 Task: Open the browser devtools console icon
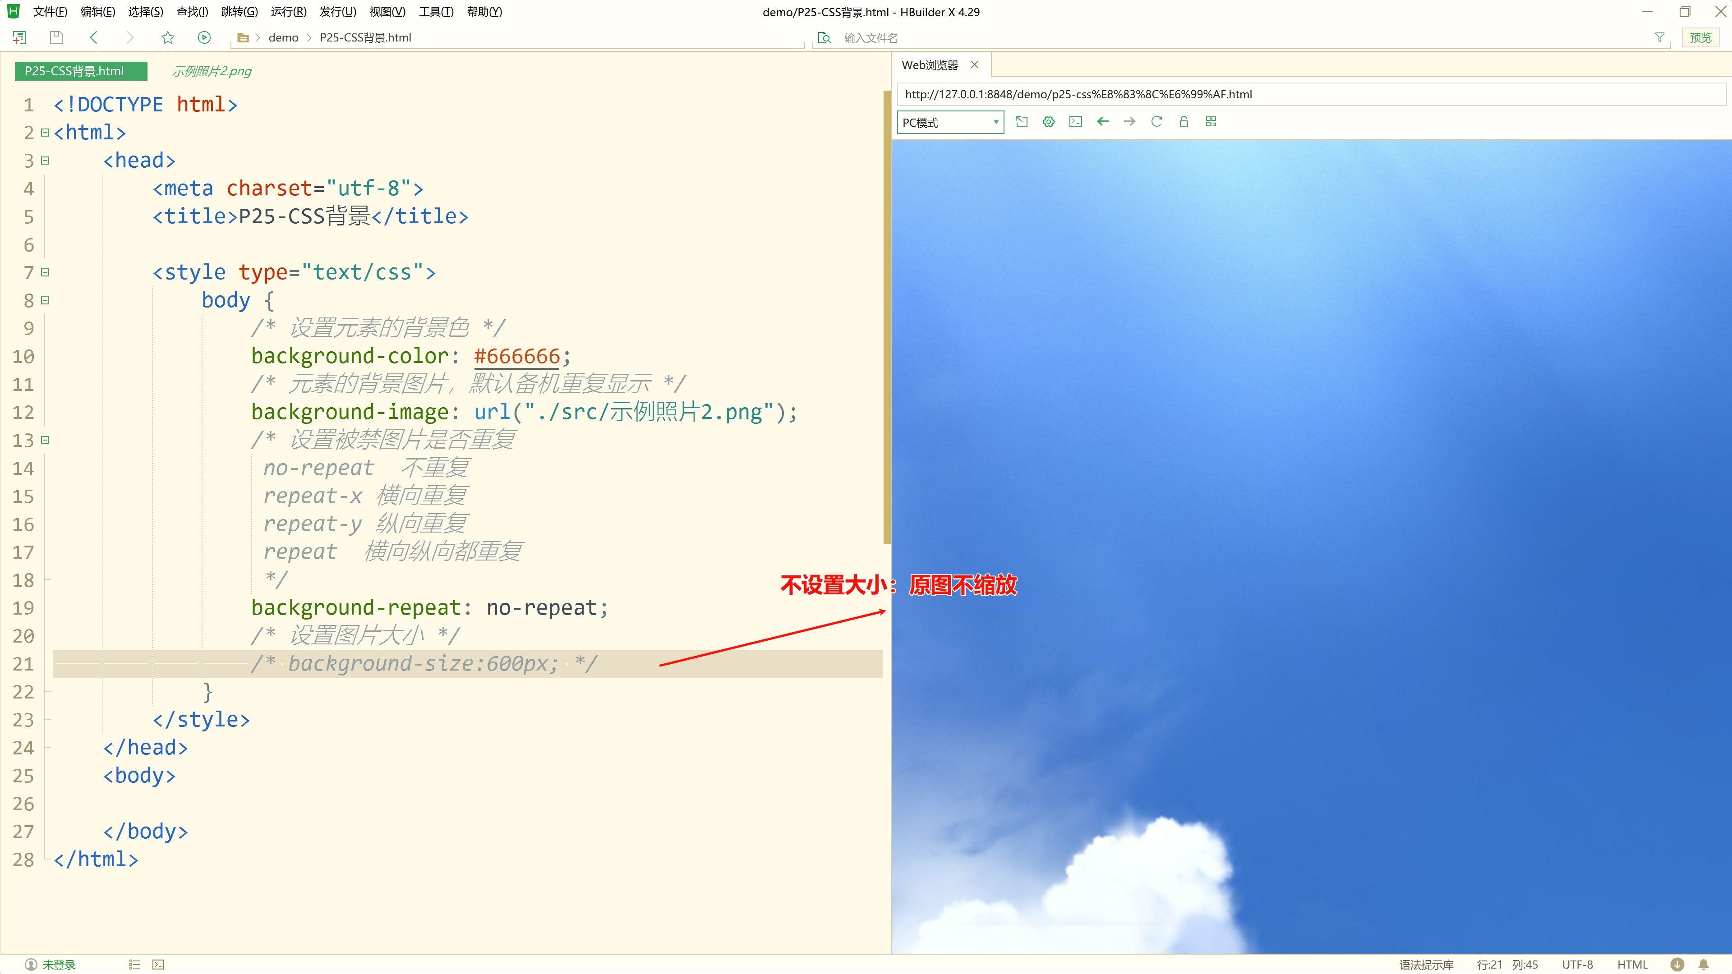1076,122
